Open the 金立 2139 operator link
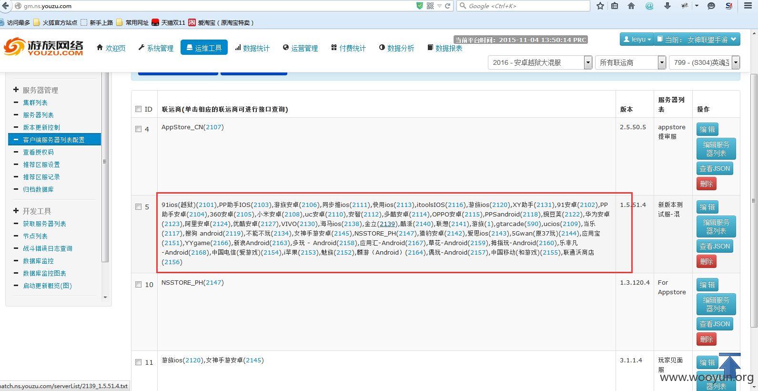The height and width of the screenshot is (391, 758). pos(387,224)
